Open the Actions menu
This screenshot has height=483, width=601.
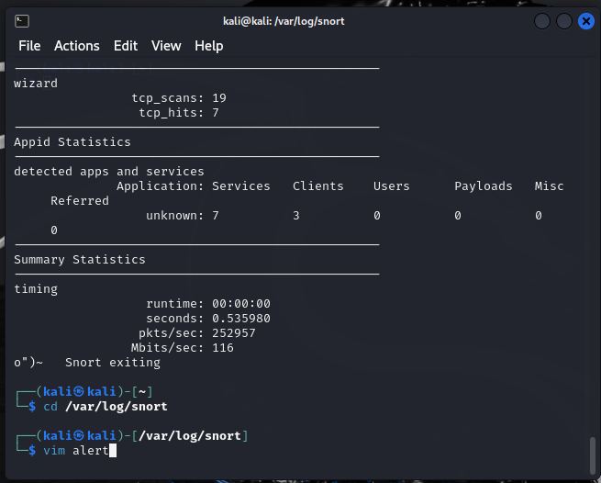click(77, 46)
